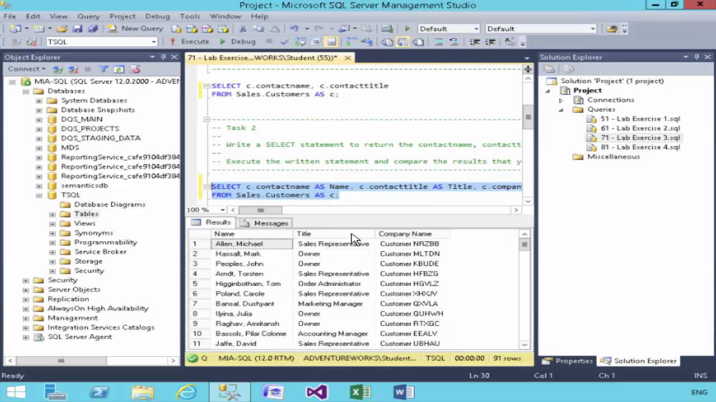Click the highlighted IntelliSense Enabled toggle icon

332,41
